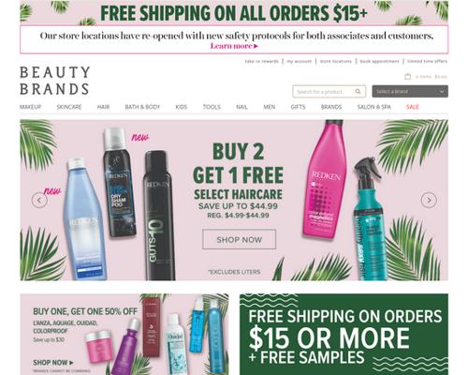
Task: Open the shopping bag cart icon
Action: [x=407, y=77]
